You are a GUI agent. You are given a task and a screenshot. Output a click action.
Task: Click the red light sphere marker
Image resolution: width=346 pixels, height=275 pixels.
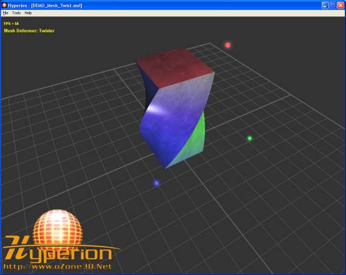[228, 45]
